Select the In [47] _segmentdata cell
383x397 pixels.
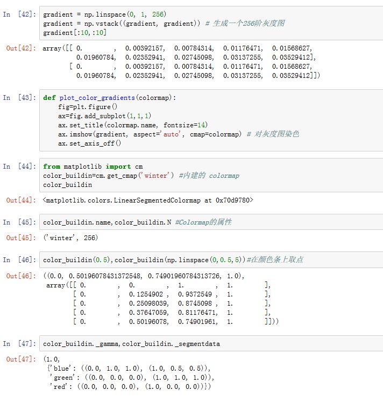211,343
